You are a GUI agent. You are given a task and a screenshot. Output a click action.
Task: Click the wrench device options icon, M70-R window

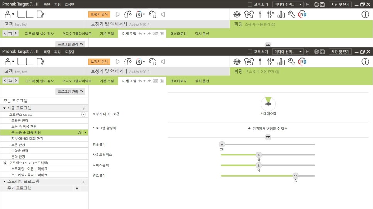tap(292, 15)
